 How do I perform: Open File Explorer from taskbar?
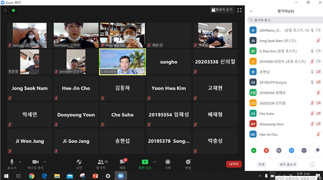(57, 176)
